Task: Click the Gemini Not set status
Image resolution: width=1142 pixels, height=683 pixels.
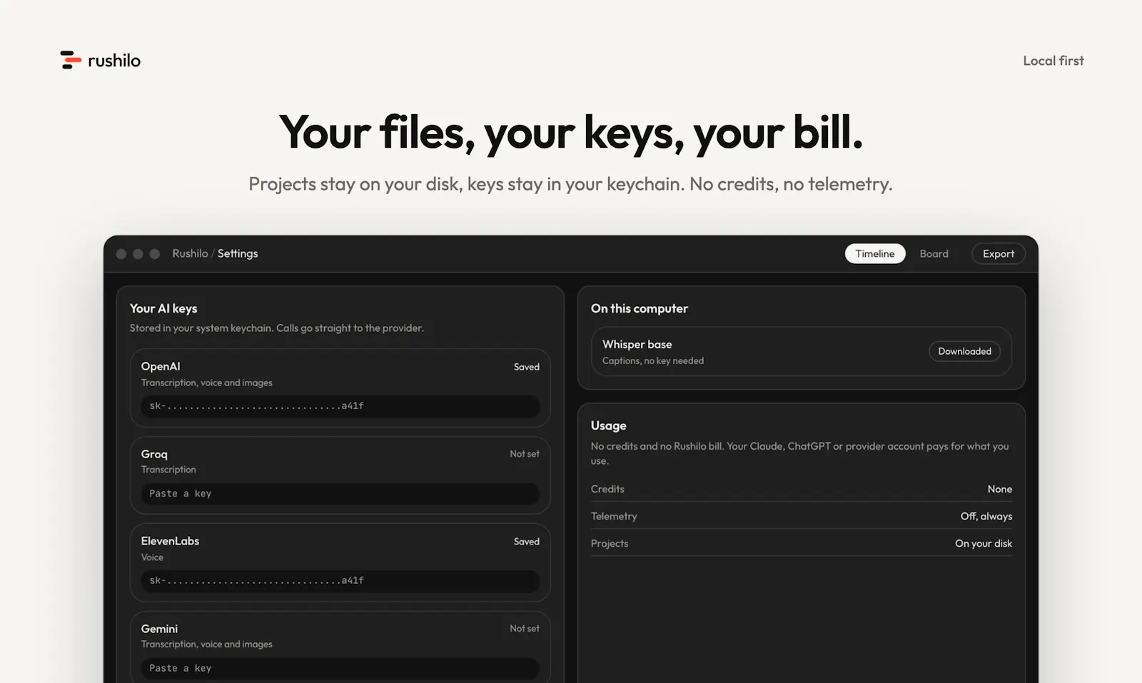Action: click(525, 629)
